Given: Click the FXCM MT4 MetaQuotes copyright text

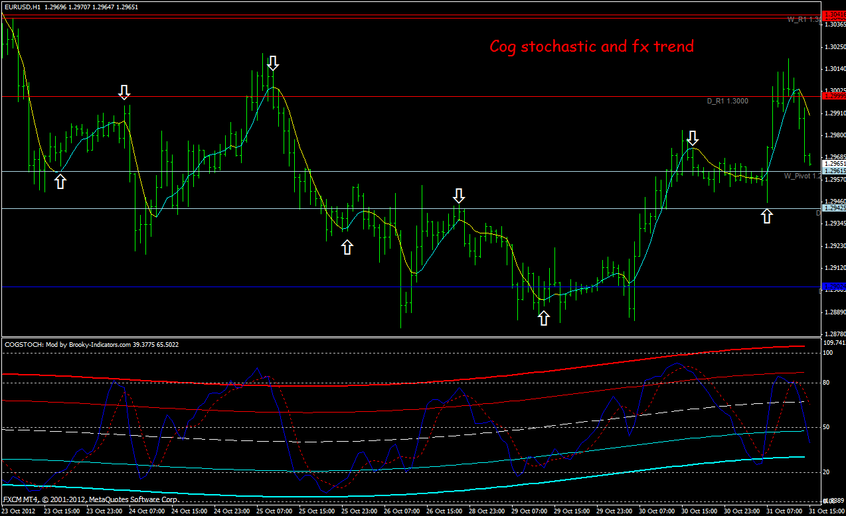Looking at the screenshot, I should (91, 499).
